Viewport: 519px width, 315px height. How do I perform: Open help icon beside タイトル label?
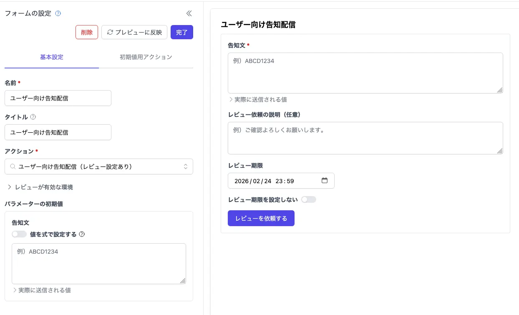33,117
